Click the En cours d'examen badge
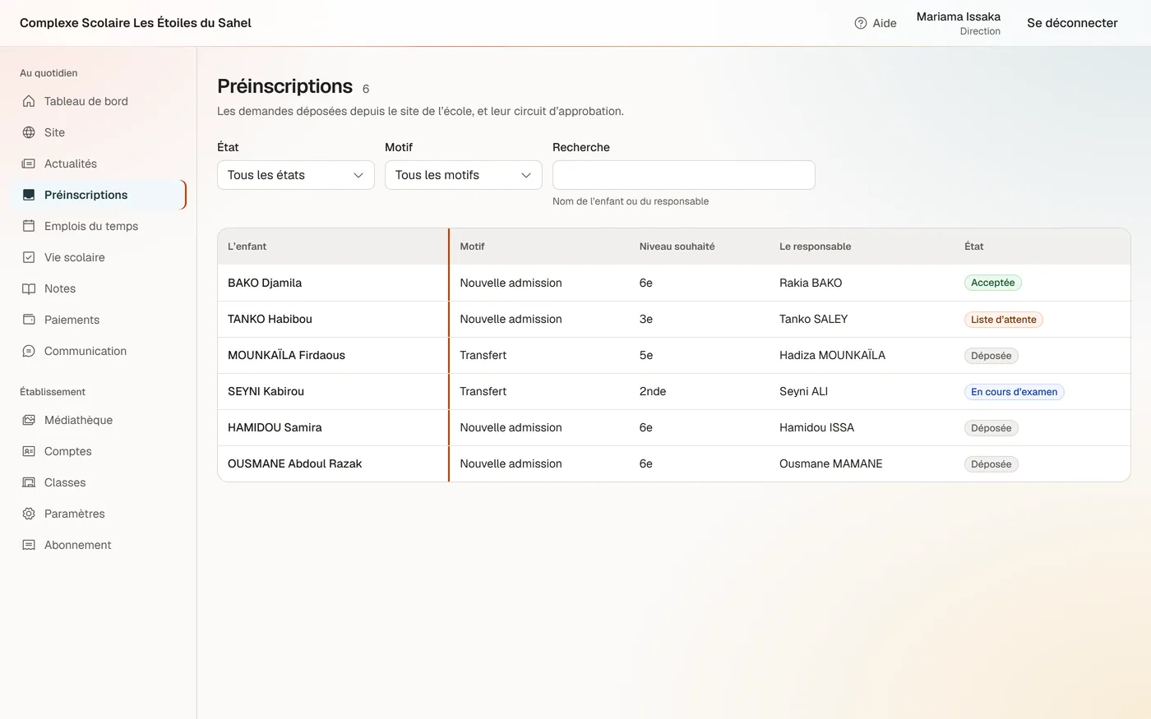Screen dimensions: 1151x719 [1015, 392]
